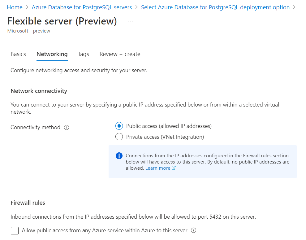Click the Flexible server (Preview) page title
This screenshot has height=240, width=306.
tap(62, 21)
